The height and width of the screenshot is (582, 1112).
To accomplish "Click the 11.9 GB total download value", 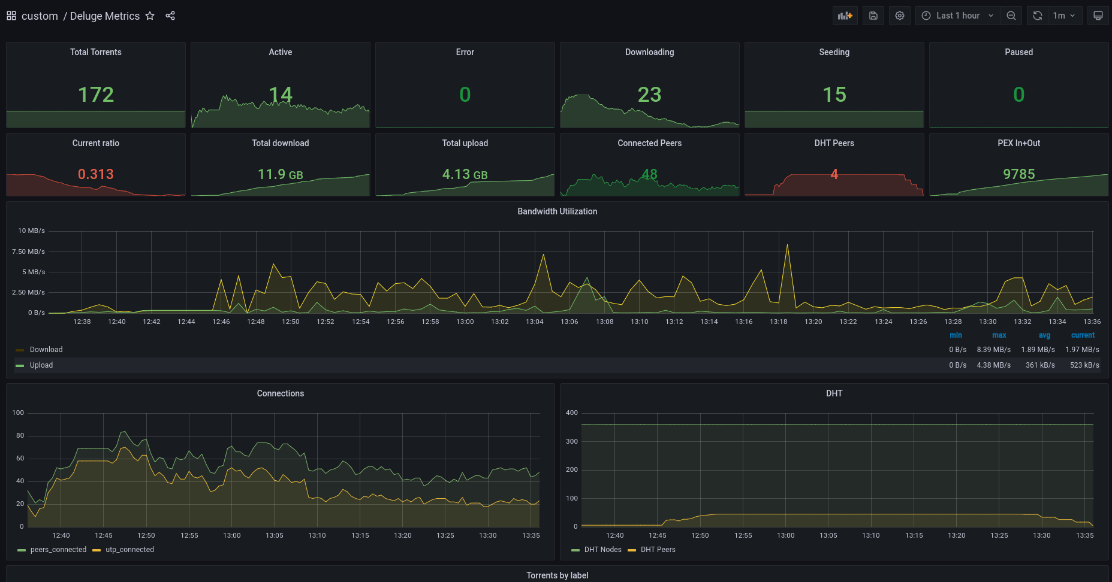I will [x=281, y=174].
